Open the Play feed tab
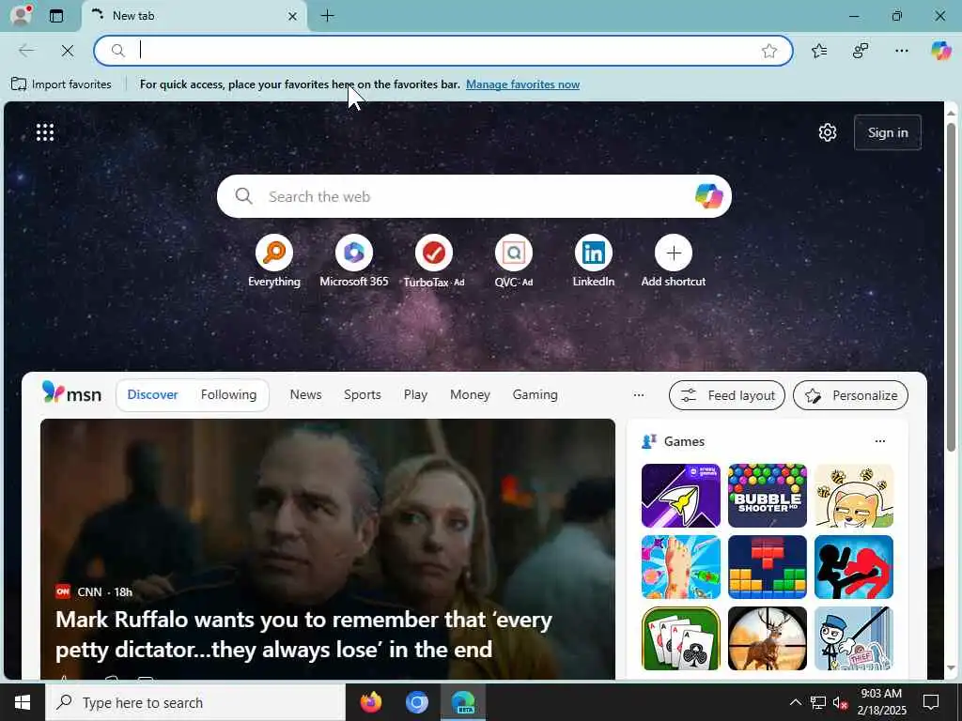Image resolution: width=962 pixels, height=721 pixels. [415, 395]
